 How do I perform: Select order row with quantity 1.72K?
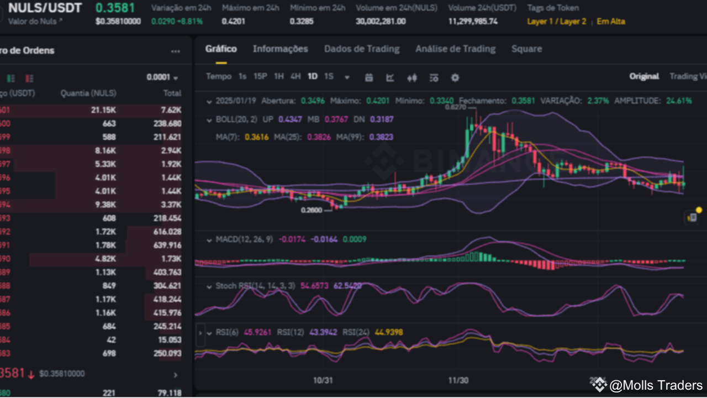pos(91,232)
